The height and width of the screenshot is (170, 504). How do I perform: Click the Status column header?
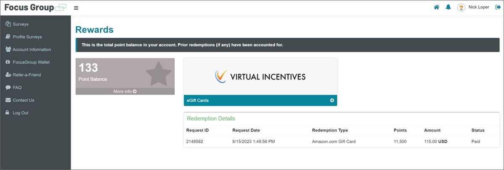tap(478, 130)
